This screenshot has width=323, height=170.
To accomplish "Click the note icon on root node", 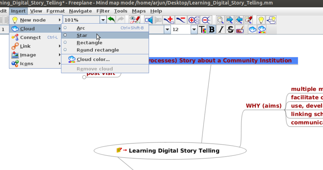I will (119, 150).
